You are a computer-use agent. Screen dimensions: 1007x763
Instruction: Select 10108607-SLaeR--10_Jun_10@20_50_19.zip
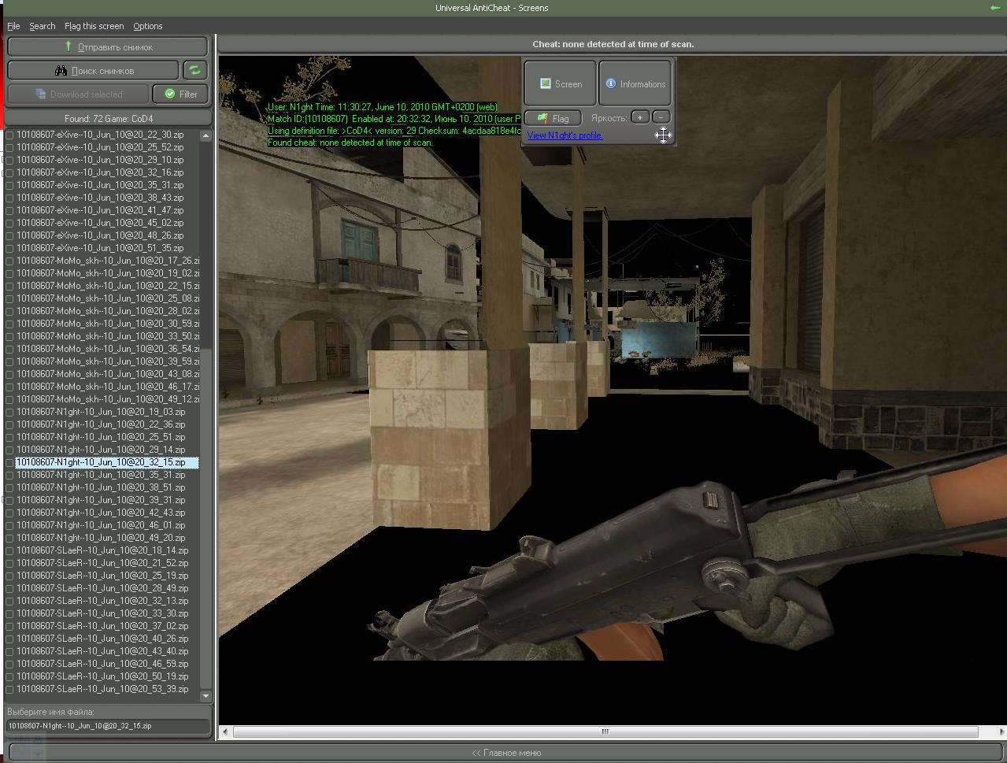pos(102,676)
